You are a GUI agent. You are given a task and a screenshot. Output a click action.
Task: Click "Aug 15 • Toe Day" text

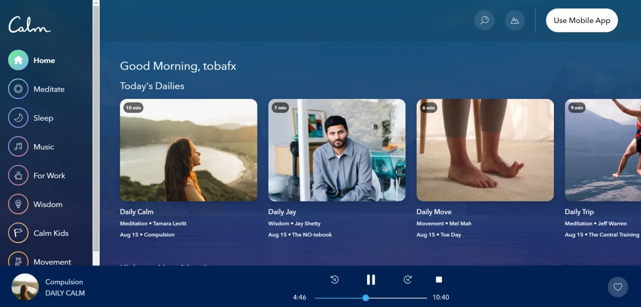[439, 234]
